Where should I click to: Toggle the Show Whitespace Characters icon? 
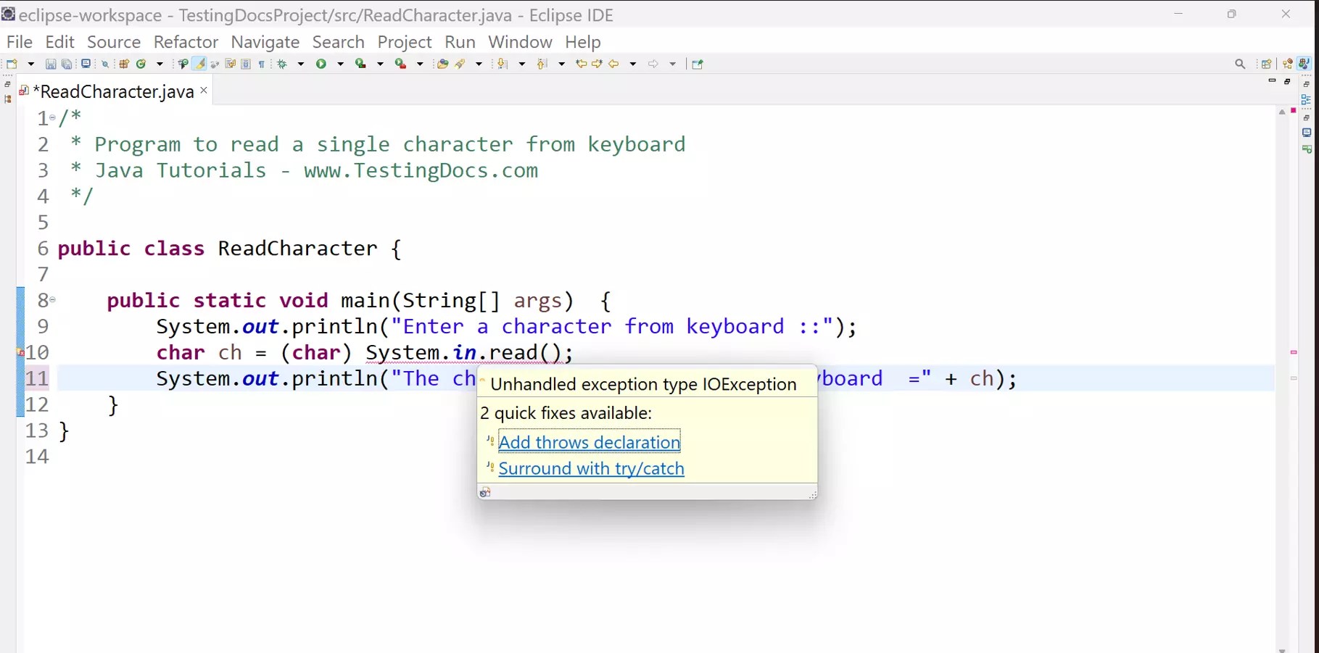click(x=261, y=64)
